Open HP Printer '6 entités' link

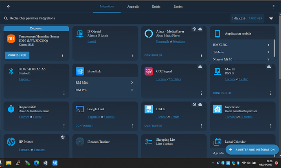(x=39, y=150)
